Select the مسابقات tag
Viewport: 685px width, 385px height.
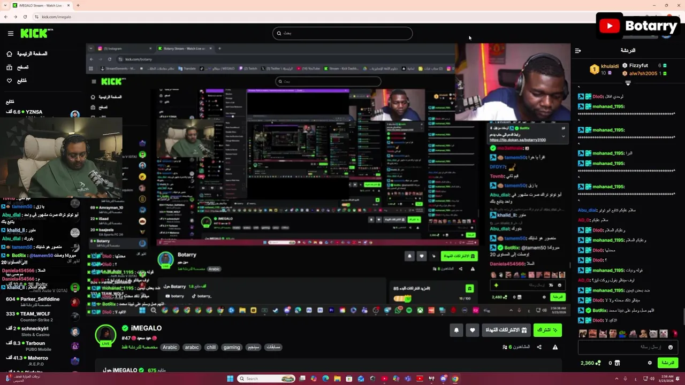[x=273, y=347]
